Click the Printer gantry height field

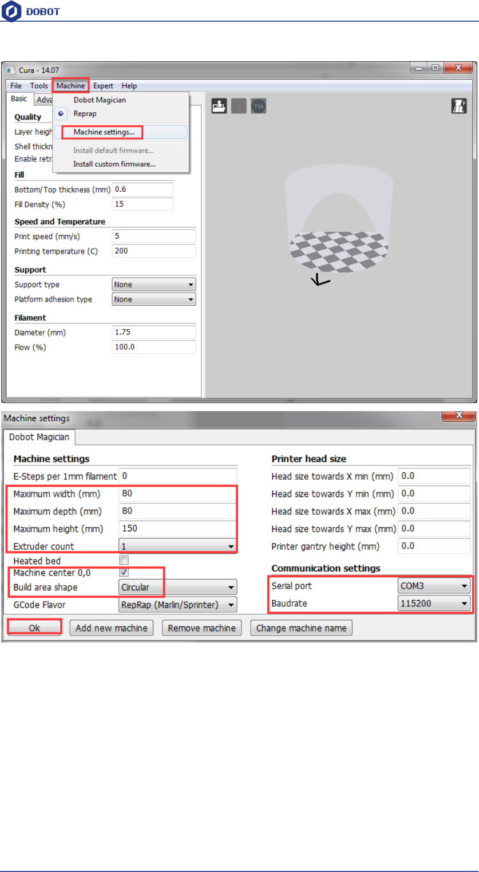[434, 546]
